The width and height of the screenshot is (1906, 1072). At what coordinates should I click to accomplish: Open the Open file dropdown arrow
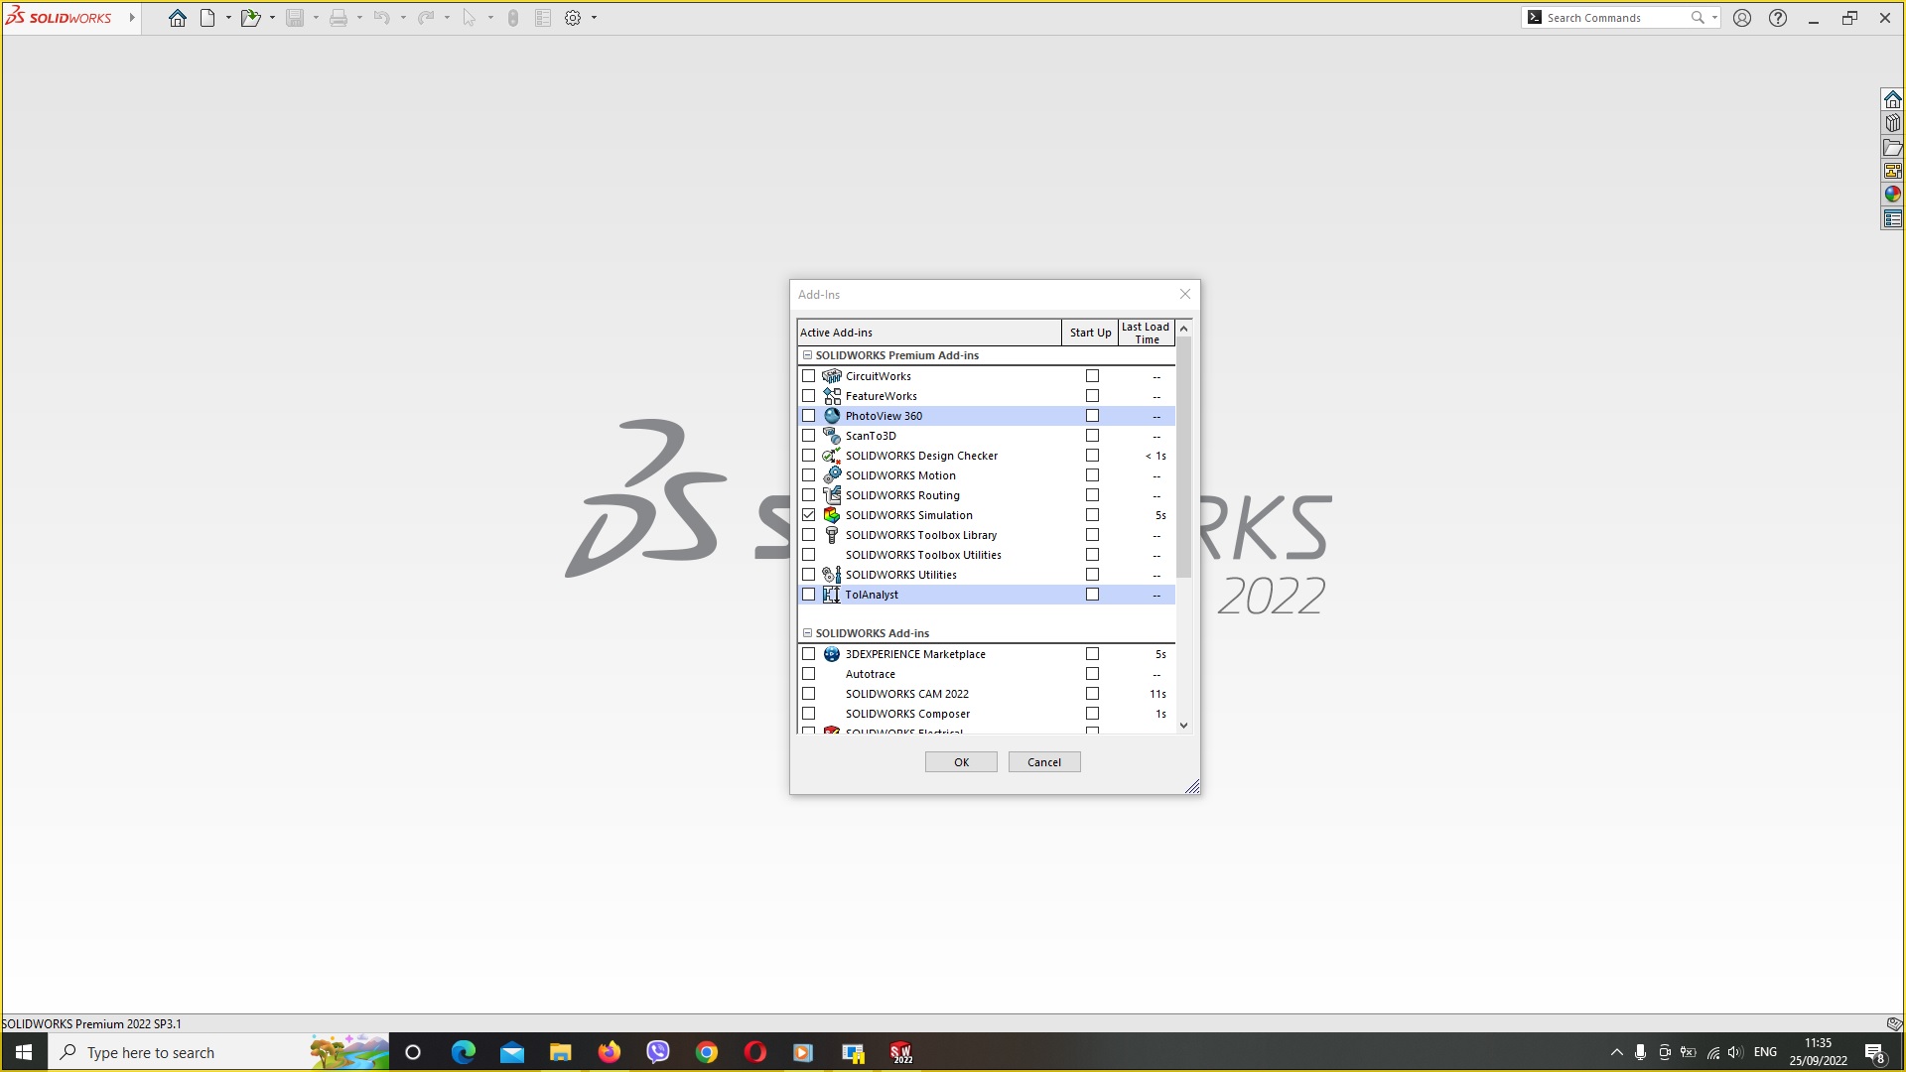pyautogui.click(x=272, y=18)
